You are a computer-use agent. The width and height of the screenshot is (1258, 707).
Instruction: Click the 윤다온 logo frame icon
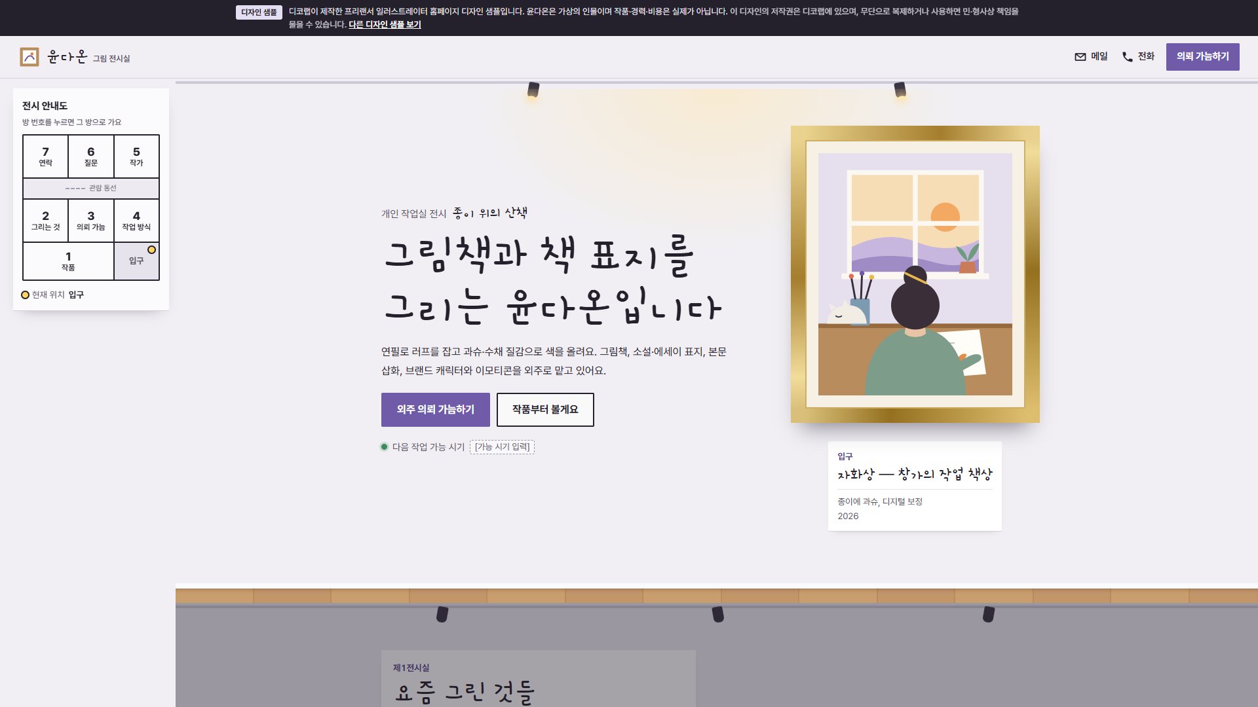pos(29,57)
